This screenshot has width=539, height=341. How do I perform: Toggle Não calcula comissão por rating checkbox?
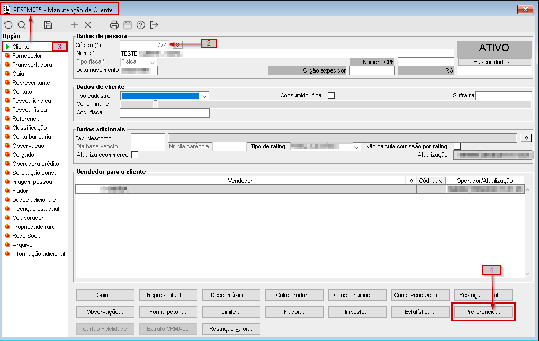[457, 147]
